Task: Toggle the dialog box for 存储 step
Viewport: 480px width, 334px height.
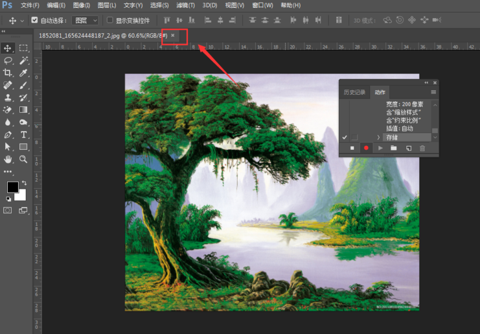Action: click(x=354, y=137)
